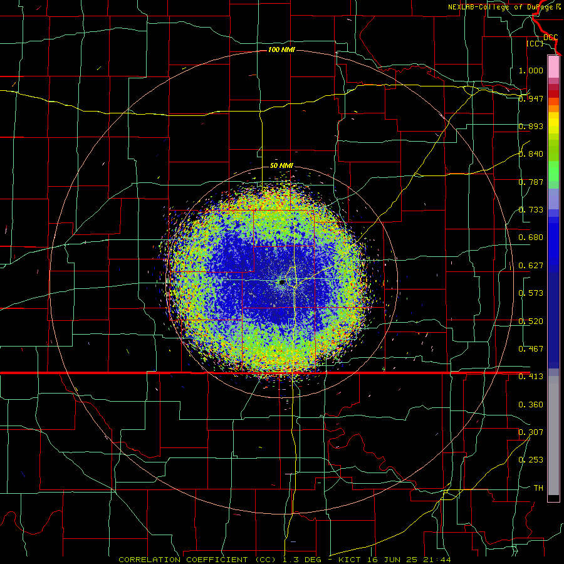Click the 100 NMI range ring label
This screenshot has height=564, width=564.
[x=281, y=50]
